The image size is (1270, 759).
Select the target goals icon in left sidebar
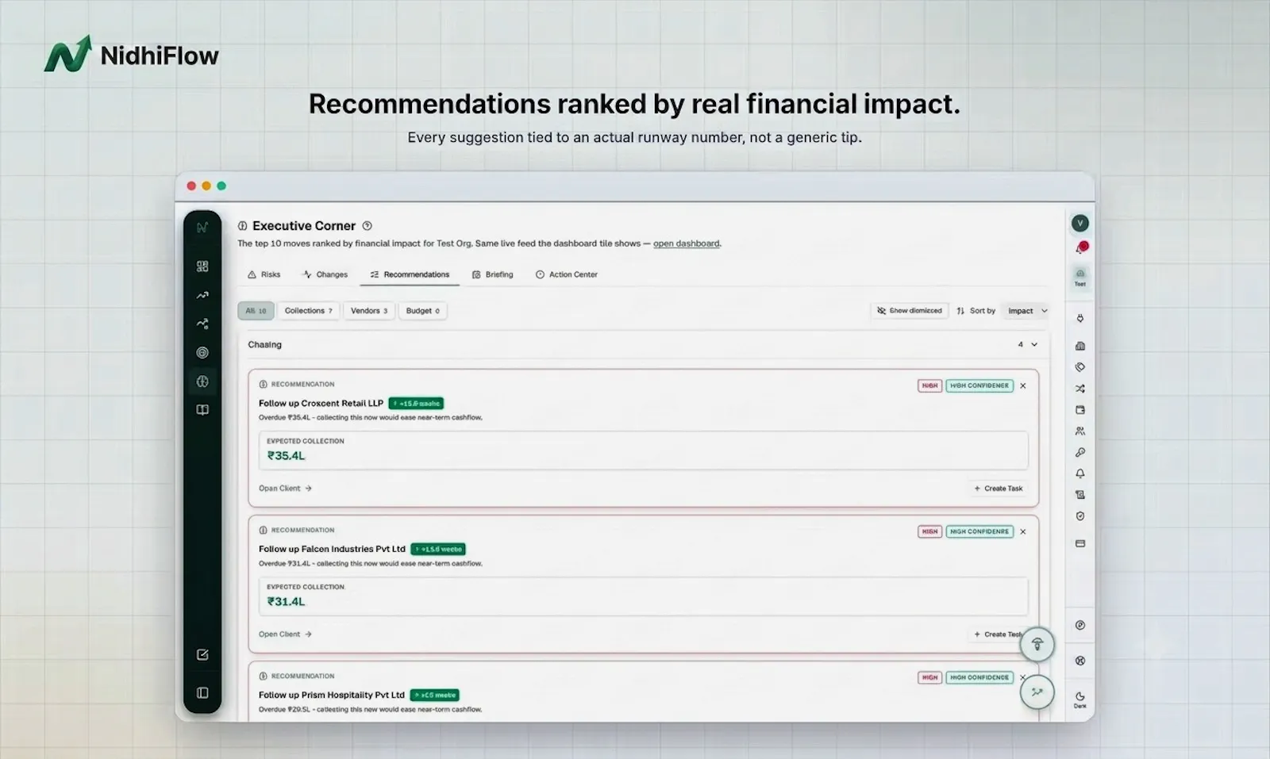(202, 352)
